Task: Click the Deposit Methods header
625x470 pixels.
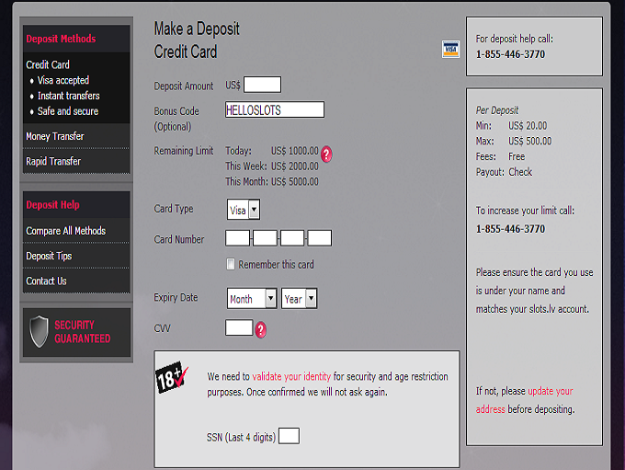Action: pyautogui.click(x=61, y=39)
